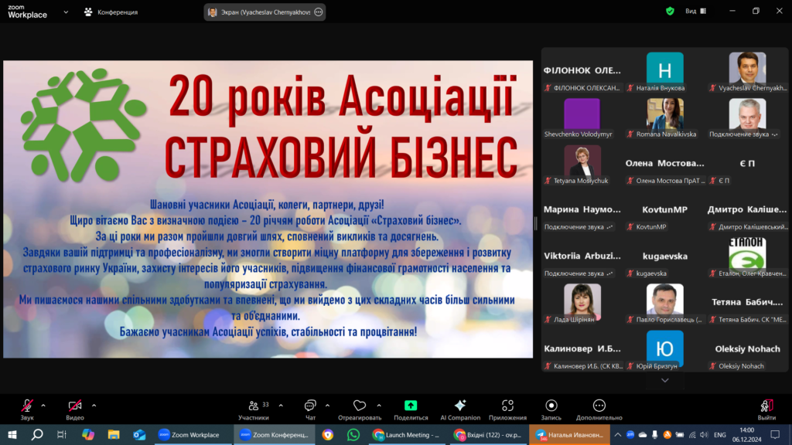Screen dimensions: 792x445
Task: Select the KovtunMP participant tile
Action: pos(664,211)
